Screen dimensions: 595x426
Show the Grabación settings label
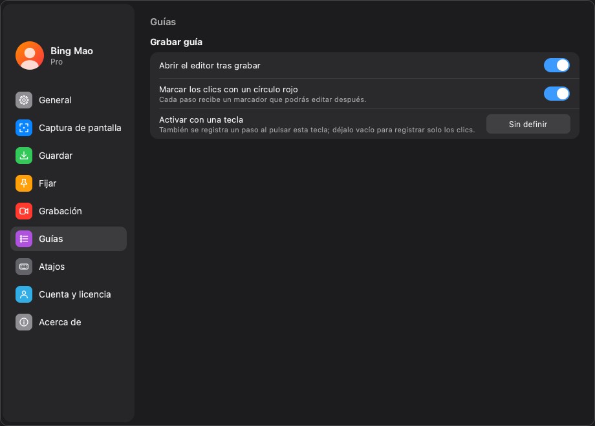click(x=60, y=211)
